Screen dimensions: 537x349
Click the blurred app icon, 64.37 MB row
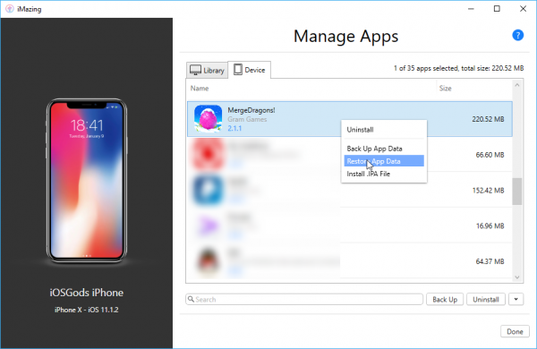[208, 261]
